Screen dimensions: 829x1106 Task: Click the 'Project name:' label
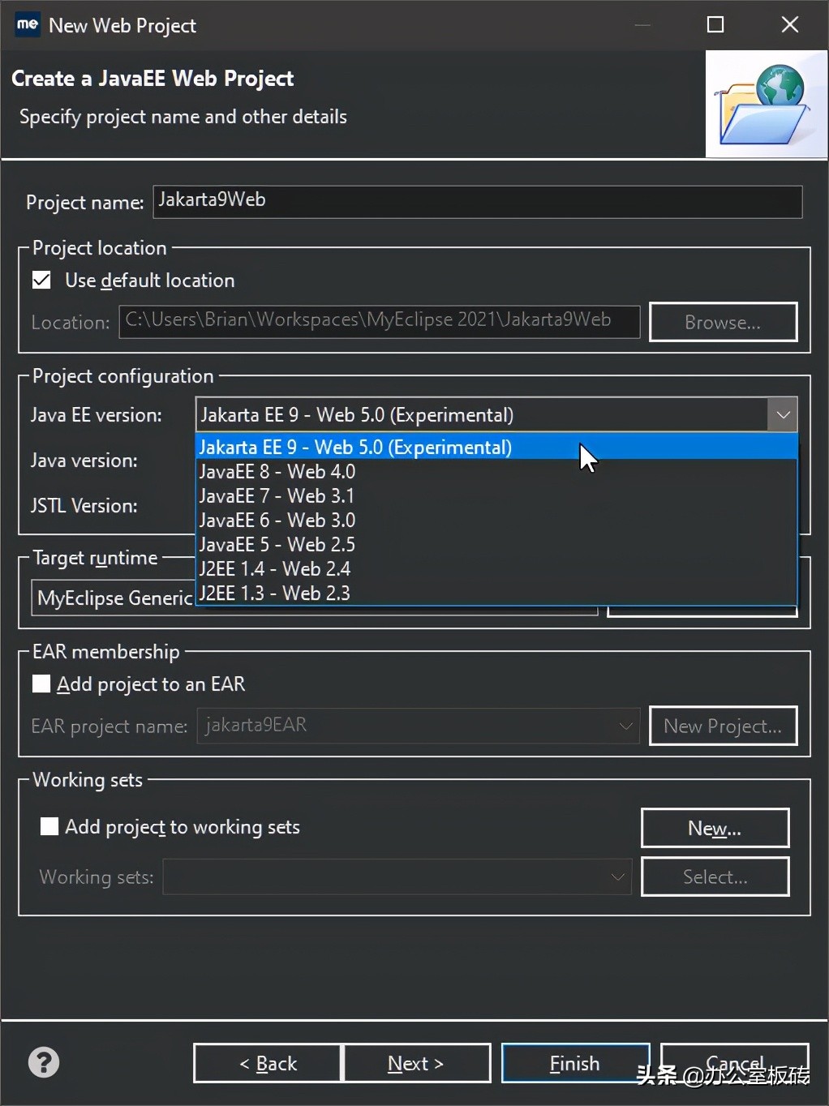tap(85, 203)
